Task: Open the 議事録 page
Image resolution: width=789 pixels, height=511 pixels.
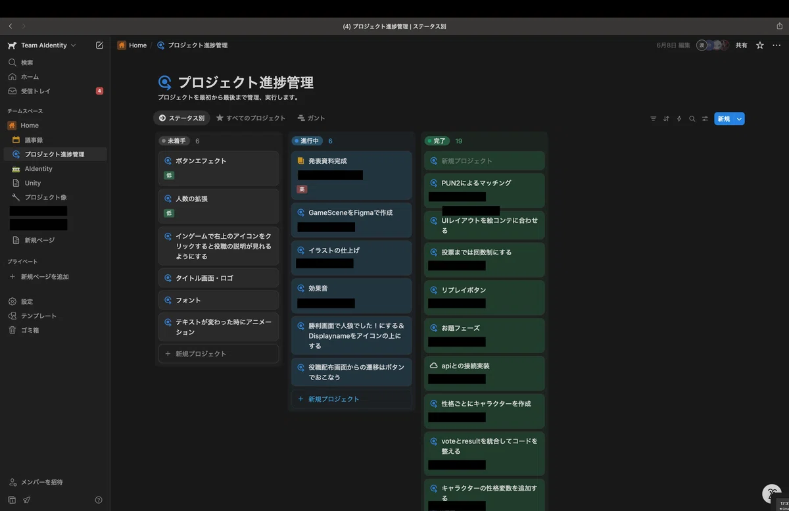Action: pos(55,140)
